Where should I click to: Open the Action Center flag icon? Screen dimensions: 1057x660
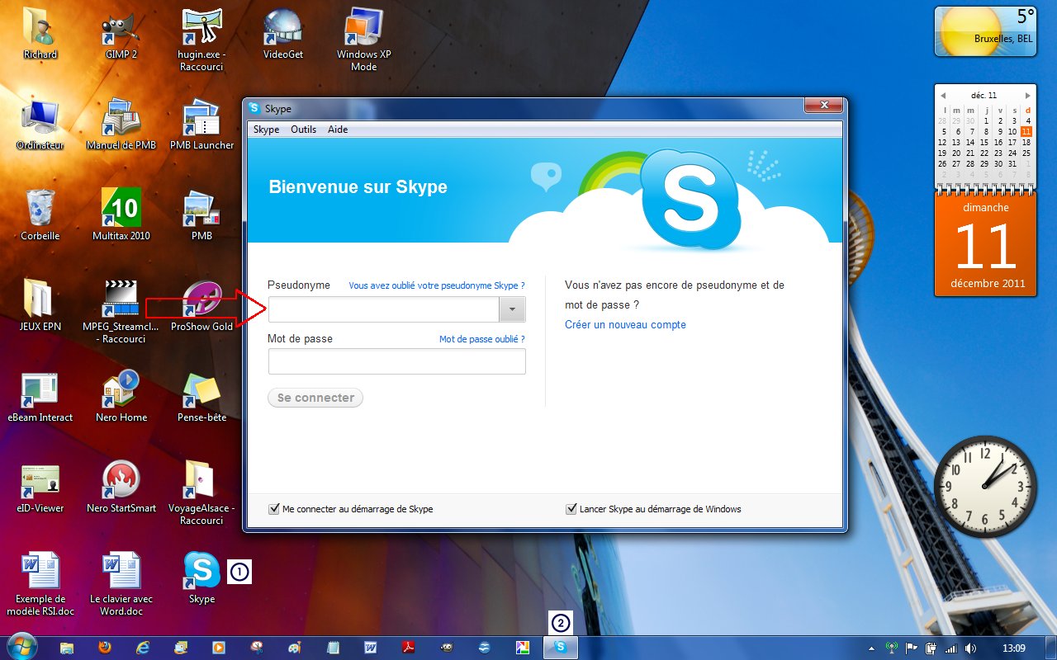(x=912, y=648)
